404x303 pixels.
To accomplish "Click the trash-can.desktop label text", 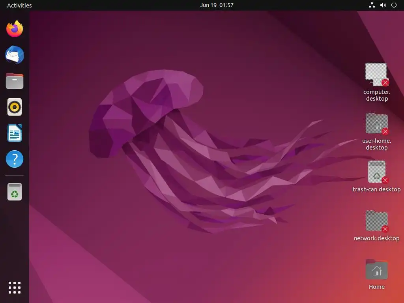I will (376, 189).
